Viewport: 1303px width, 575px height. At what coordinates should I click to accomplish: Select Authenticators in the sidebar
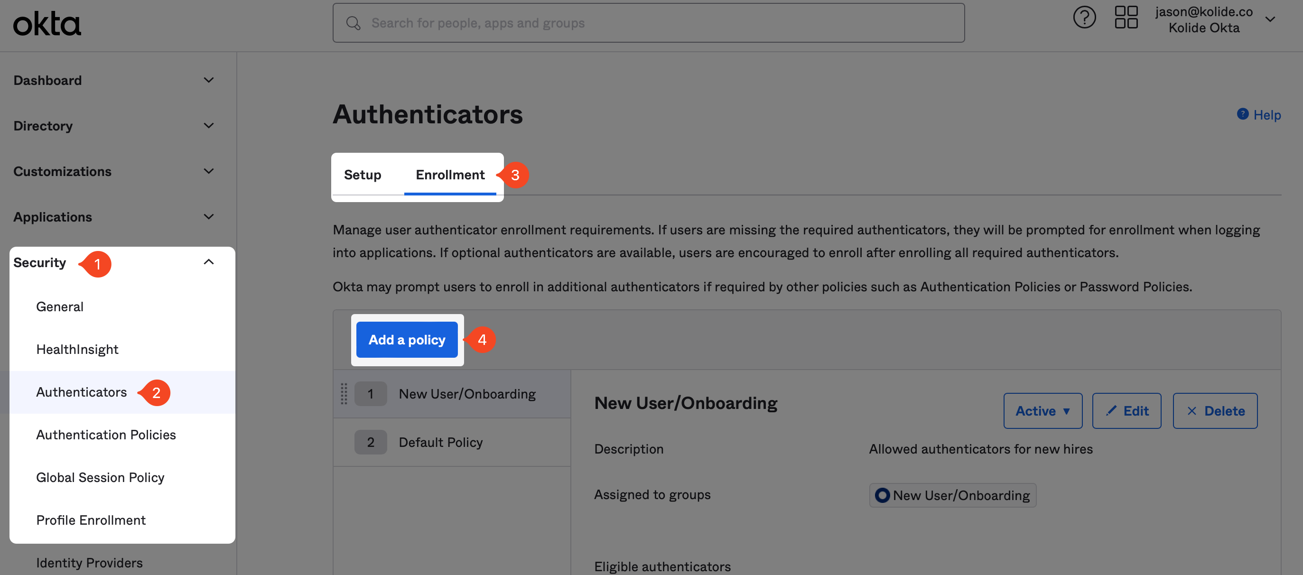pyautogui.click(x=82, y=392)
